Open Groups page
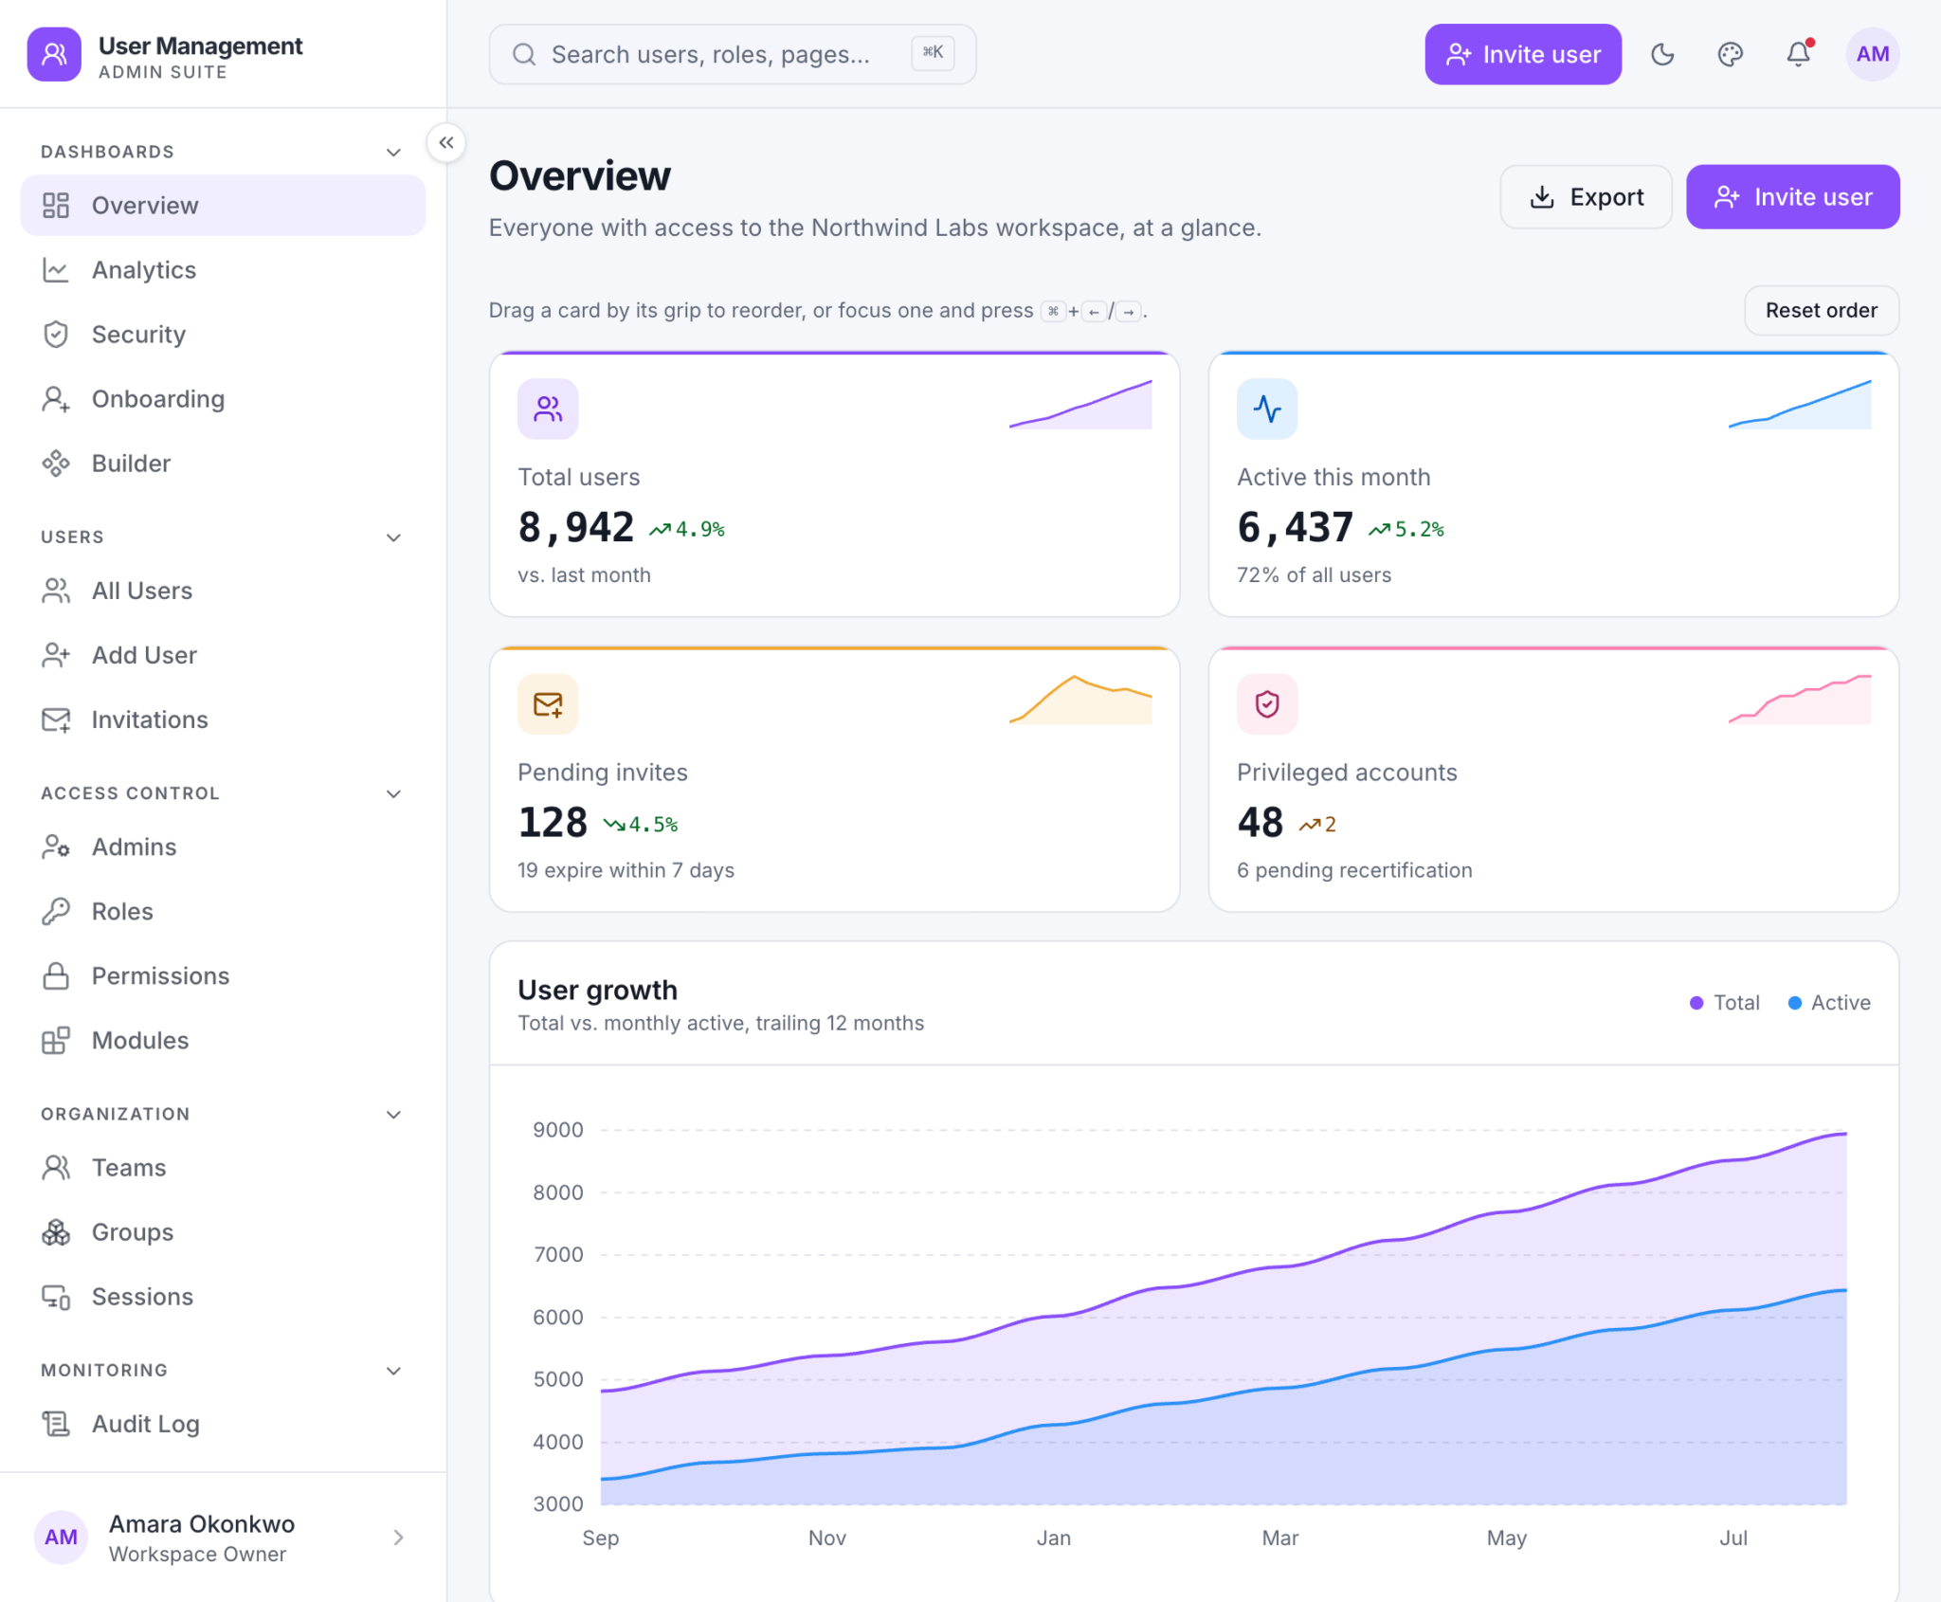 coord(223,1231)
